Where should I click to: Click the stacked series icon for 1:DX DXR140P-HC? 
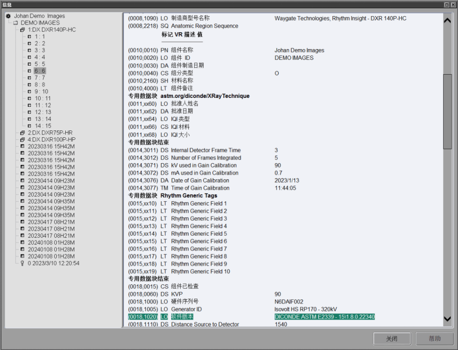pyautogui.click(x=22, y=30)
